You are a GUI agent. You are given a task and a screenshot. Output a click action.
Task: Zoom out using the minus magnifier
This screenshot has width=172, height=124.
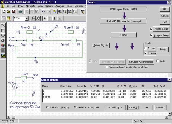pos(65,12)
